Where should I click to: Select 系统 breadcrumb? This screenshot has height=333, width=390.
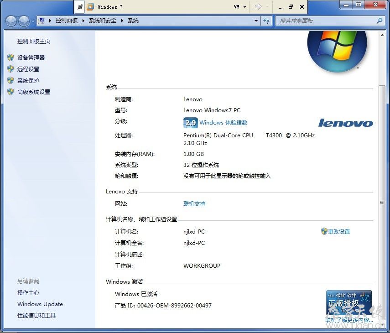[x=133, y=21]
